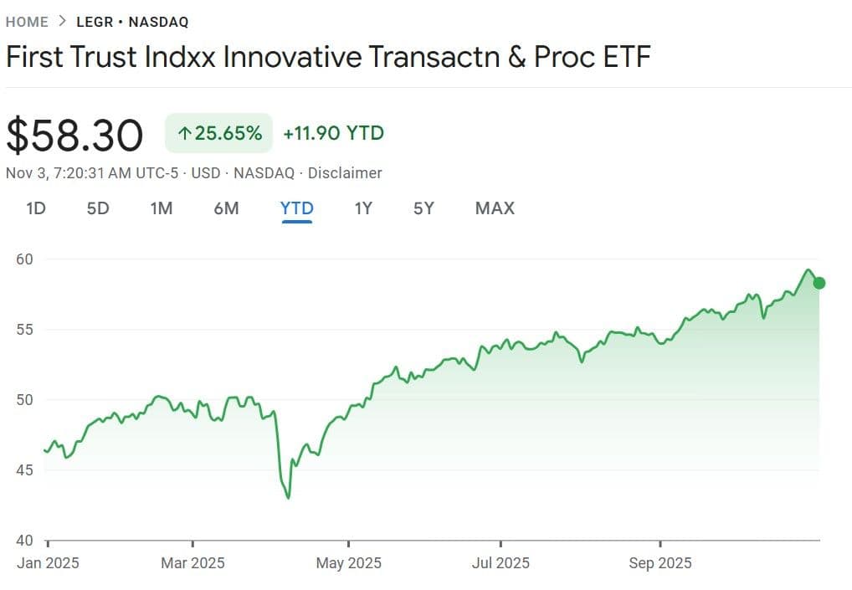Switch to the 5D range tab
The width and height of the screenshot is (852, 590).
(98, 208)
